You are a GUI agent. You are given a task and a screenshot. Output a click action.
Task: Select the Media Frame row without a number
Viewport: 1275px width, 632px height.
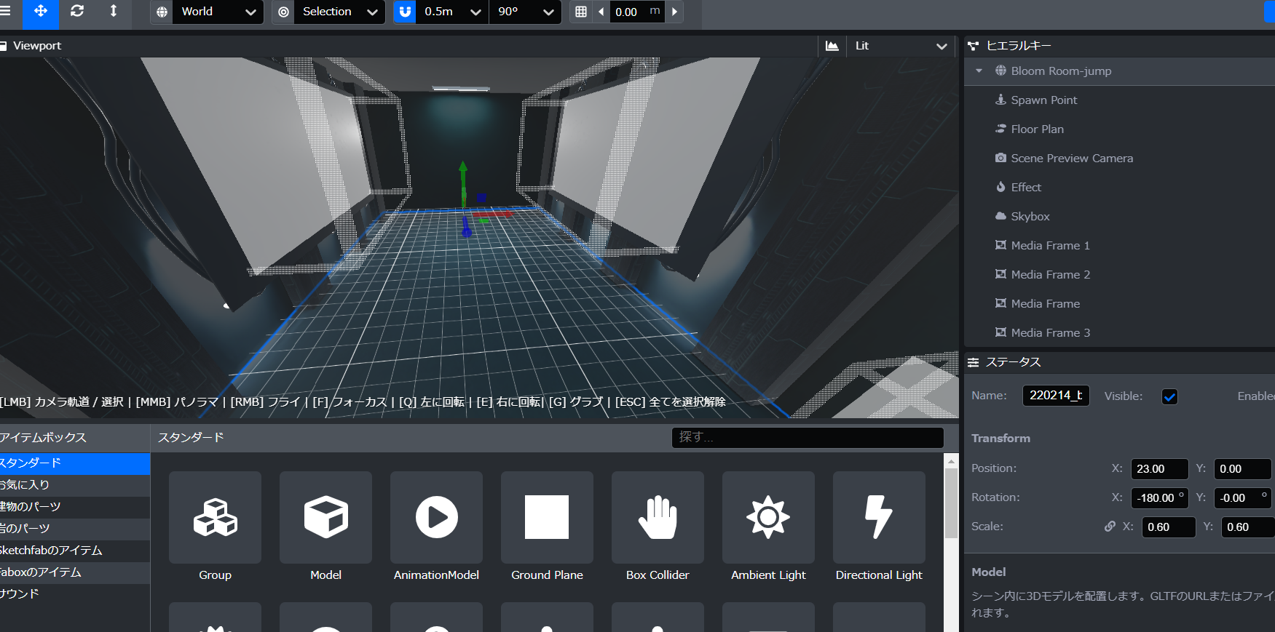click(1119, 304)
